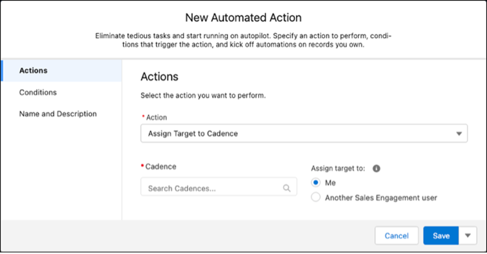Select Another Sales Engagement user radio button
Image resolution: width=487 pixels, height=254 pixels.
(316, 197)
